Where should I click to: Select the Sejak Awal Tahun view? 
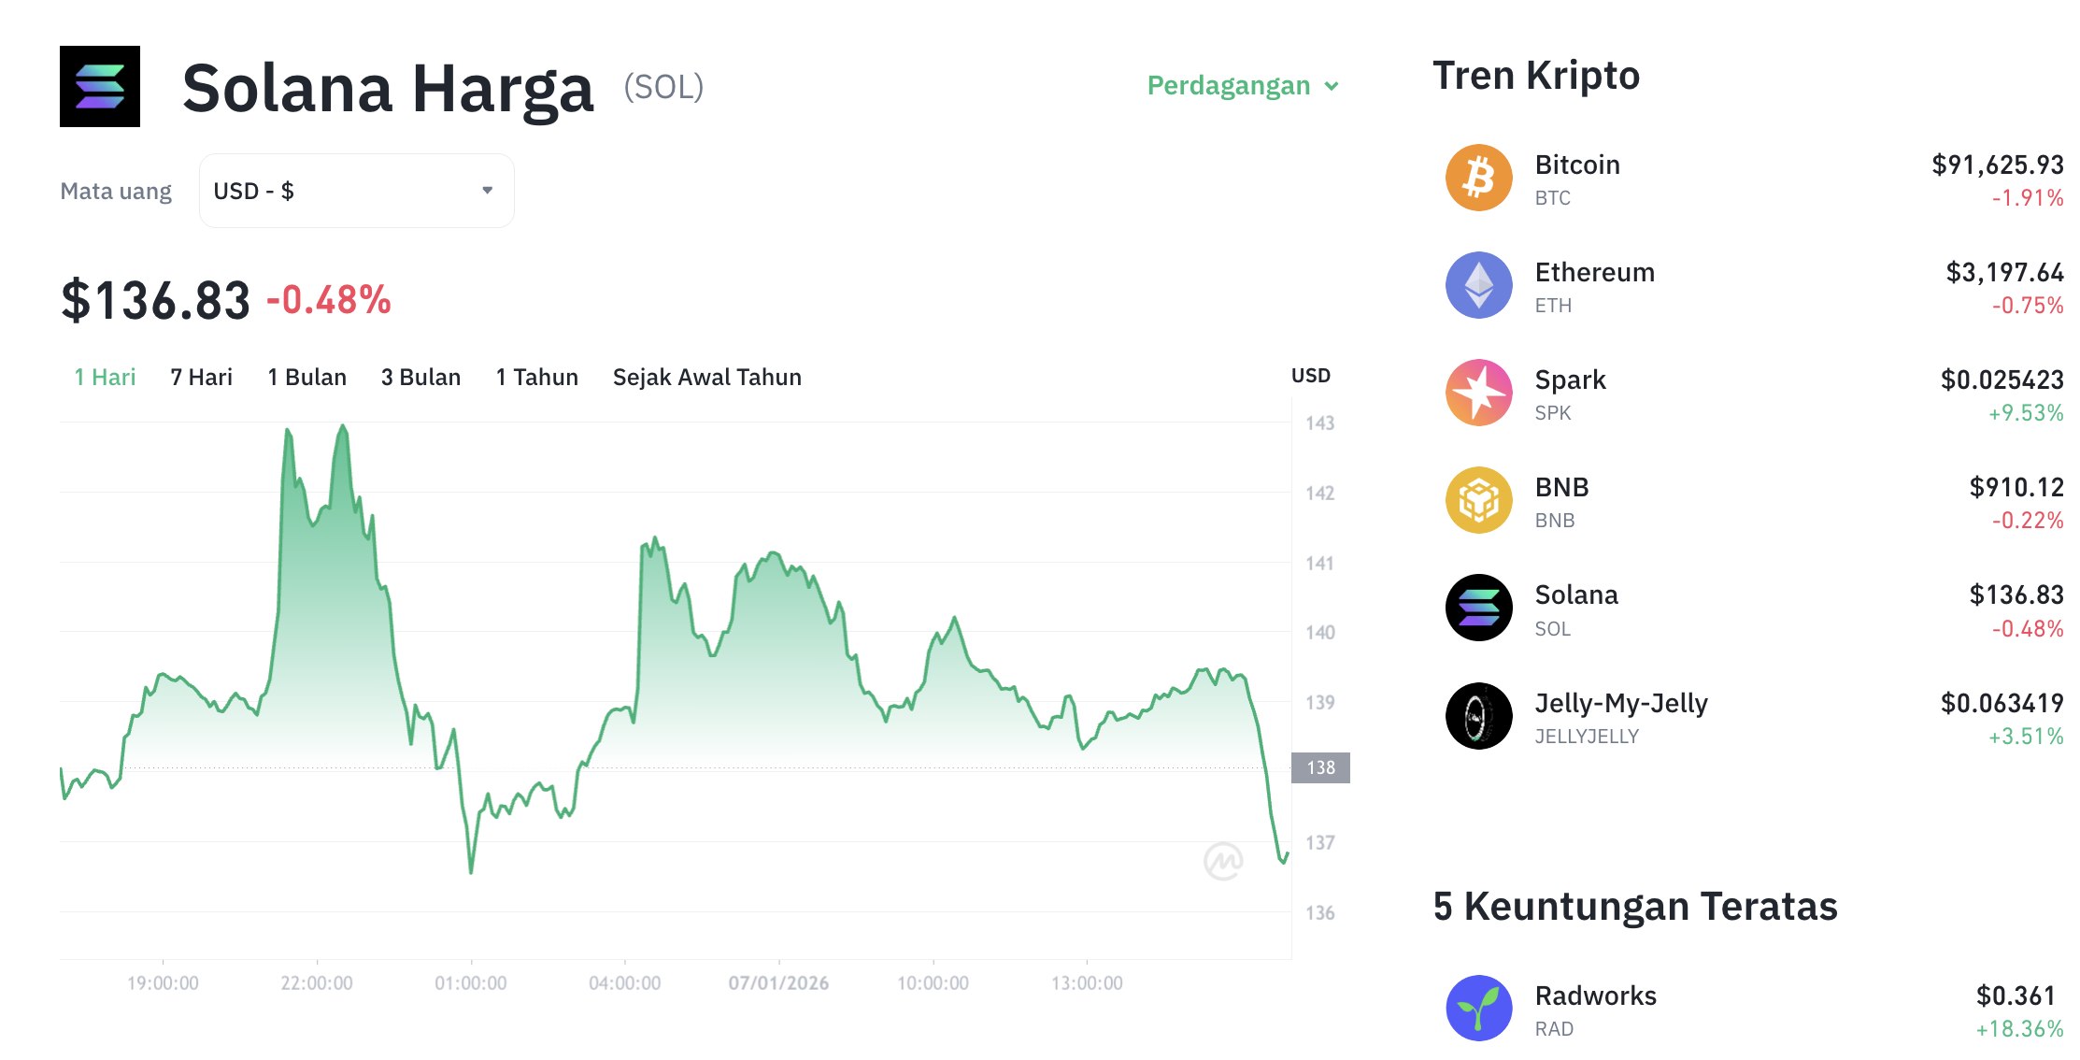tap(706, 377)
